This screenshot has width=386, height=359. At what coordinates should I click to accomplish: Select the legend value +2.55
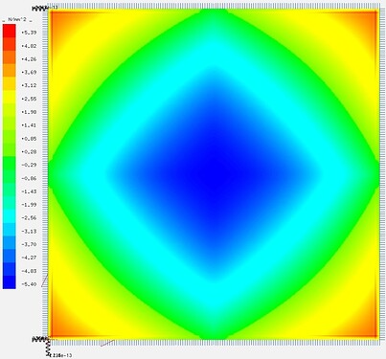pyautogui.click(x=29, y=99)
